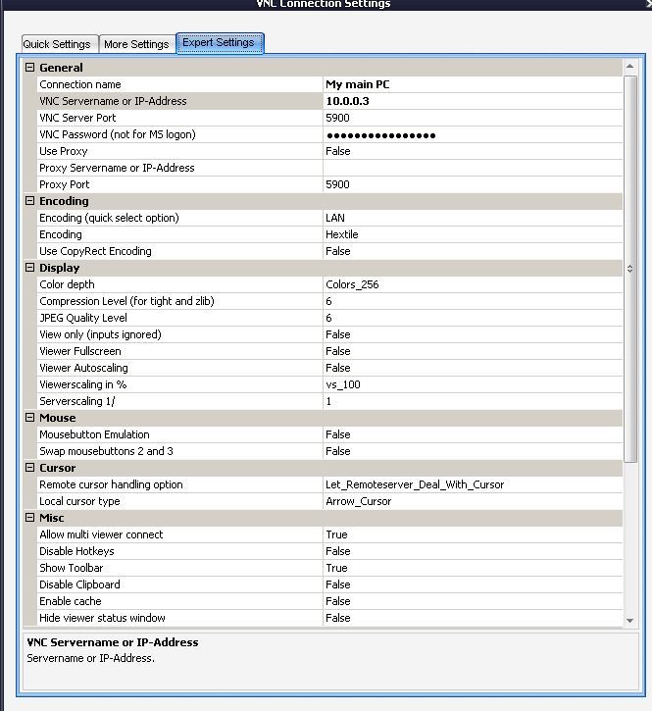
Task: Toggle the Viewer Fullscreen value
Action: tap(473, 351)
